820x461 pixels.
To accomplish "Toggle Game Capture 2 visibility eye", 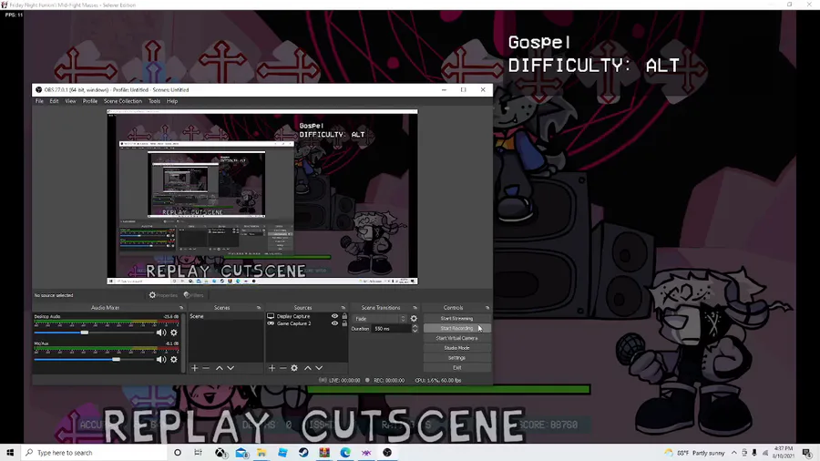I will tap(334, 323).
